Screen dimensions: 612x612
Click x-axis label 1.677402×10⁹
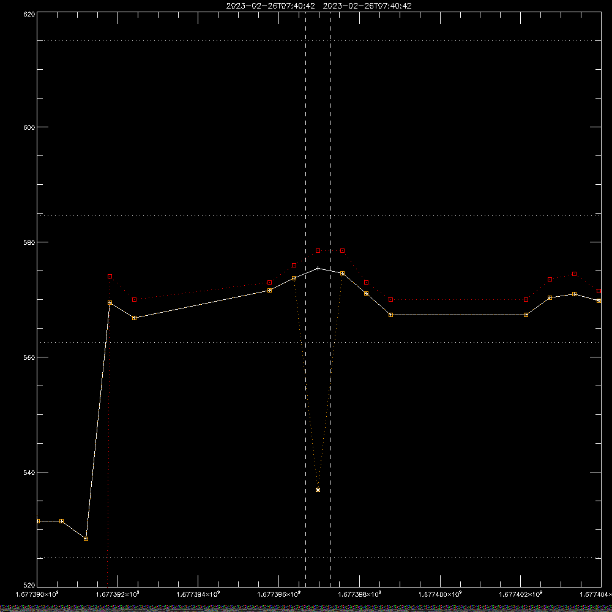521,594
